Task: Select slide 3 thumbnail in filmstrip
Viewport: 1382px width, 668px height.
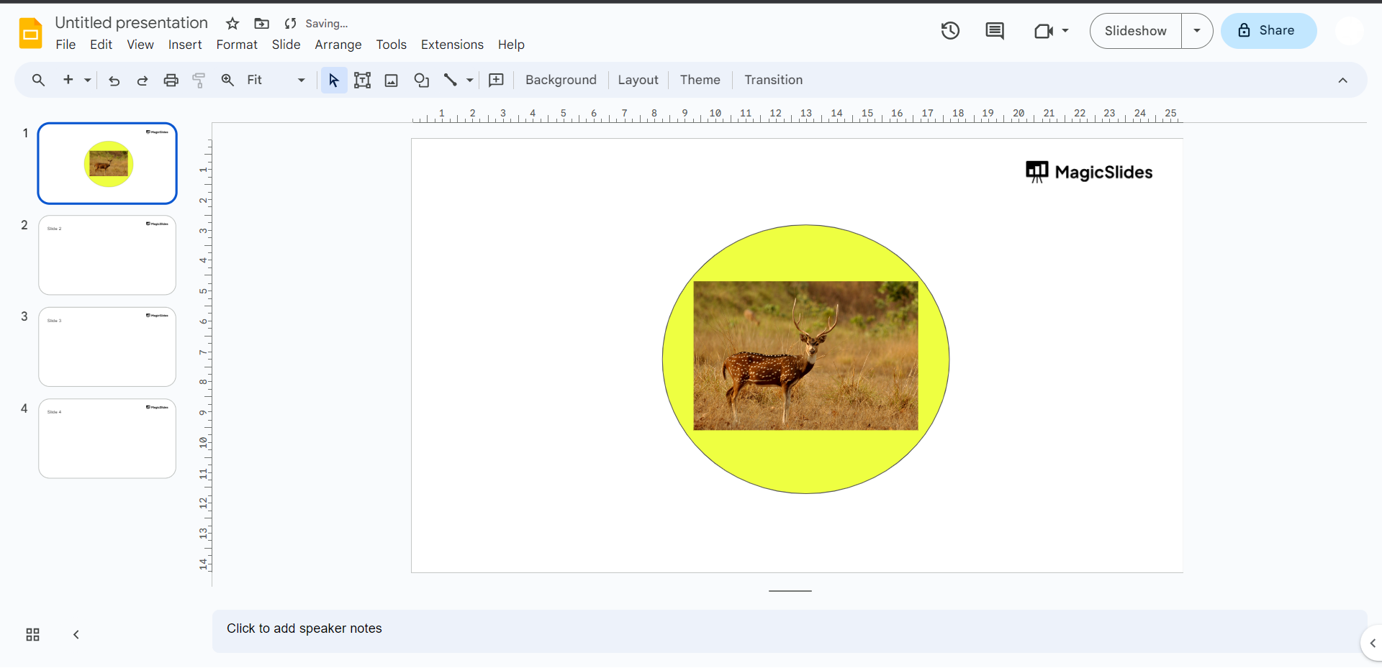Action: (107, 347)
